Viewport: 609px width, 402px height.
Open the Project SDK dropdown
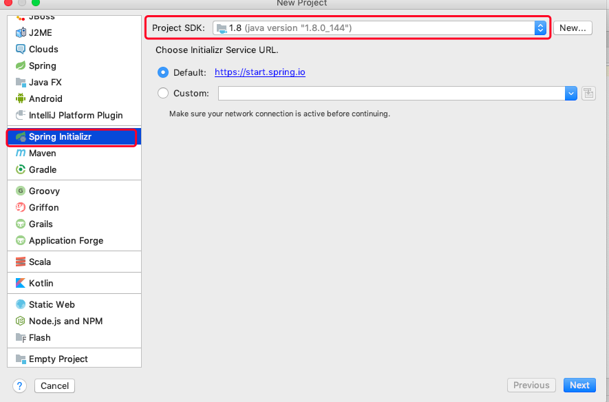(x=539, y=28)
